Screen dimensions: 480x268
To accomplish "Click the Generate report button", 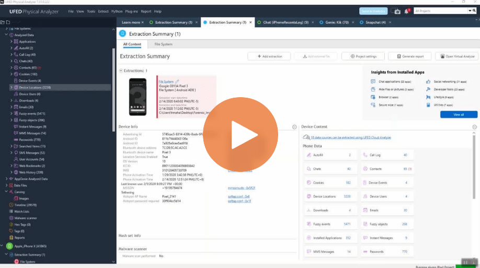I will pos(410,56).
